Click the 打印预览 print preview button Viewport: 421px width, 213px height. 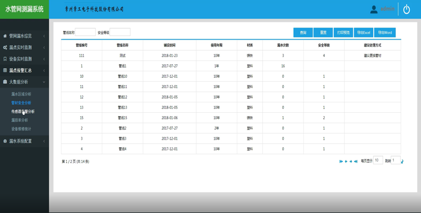click(343, 33)
